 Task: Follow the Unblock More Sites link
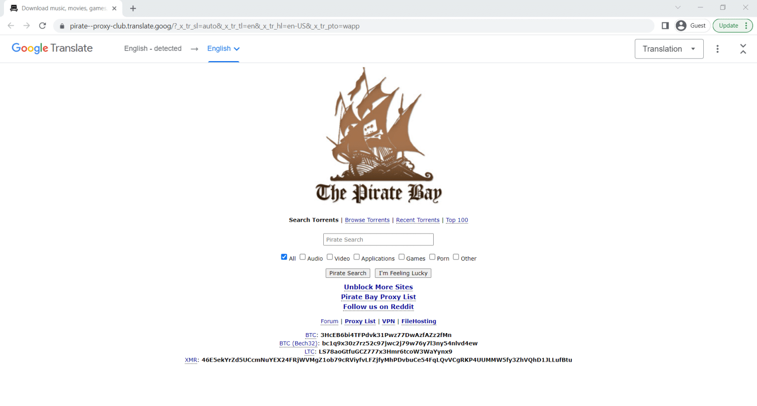click(378, 287)
